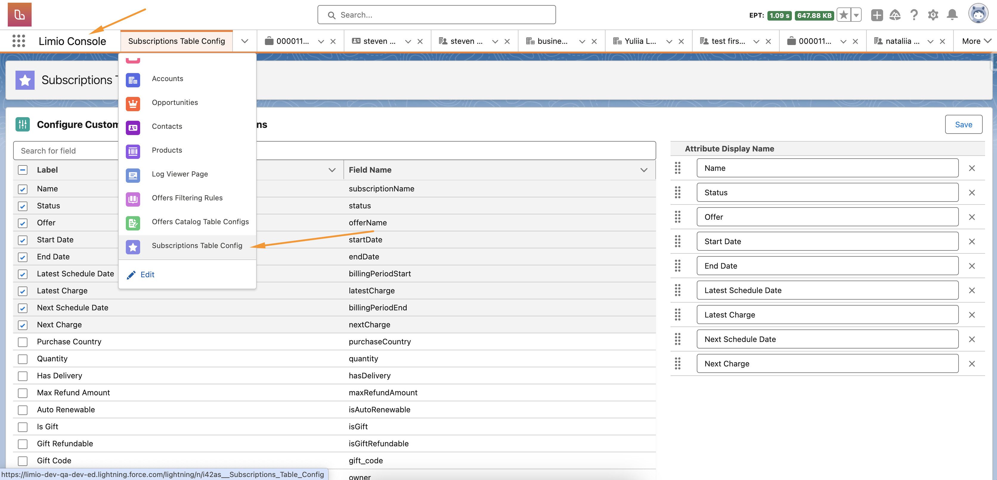
Task: Click the drag handle for End Date attribute
Action: click(677, 266)
